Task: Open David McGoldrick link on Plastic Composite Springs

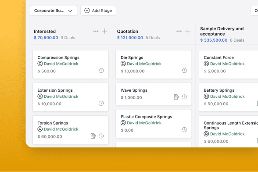Action: [x=144, y=123]
